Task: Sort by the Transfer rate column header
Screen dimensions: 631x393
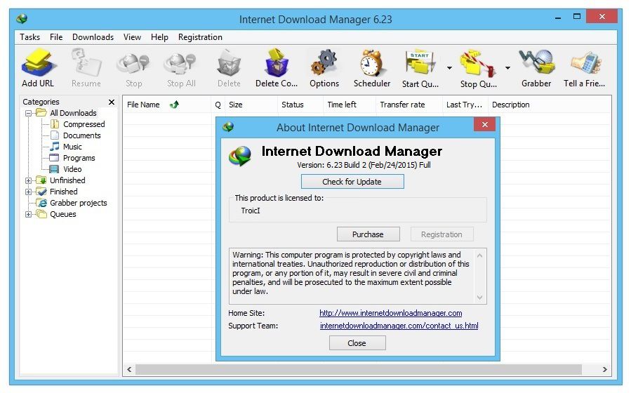Action: [x=402, y=105]
